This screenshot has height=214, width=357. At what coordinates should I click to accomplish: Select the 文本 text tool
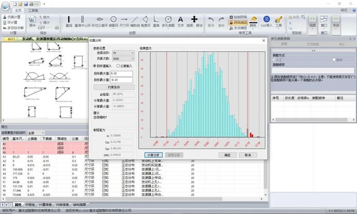[181, 21]
